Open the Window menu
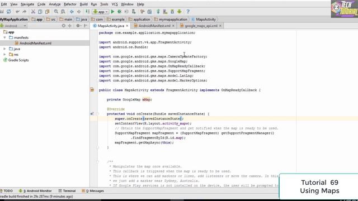358x201 pixels. 127,4
